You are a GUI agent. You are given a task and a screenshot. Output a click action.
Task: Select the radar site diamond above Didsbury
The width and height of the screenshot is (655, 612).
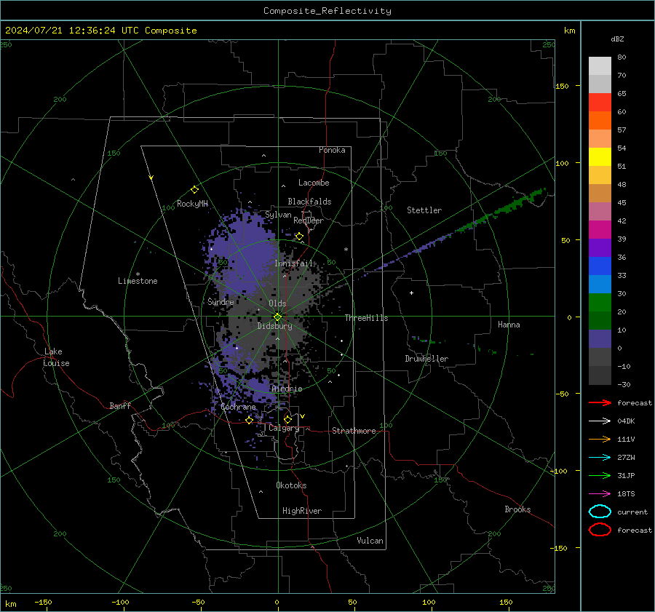tap(277, 317)
